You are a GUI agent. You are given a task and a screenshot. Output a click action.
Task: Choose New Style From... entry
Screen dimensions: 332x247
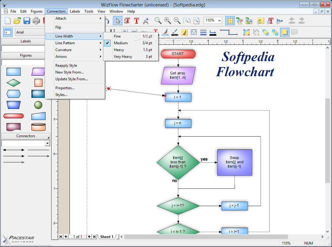coord(75,72)
